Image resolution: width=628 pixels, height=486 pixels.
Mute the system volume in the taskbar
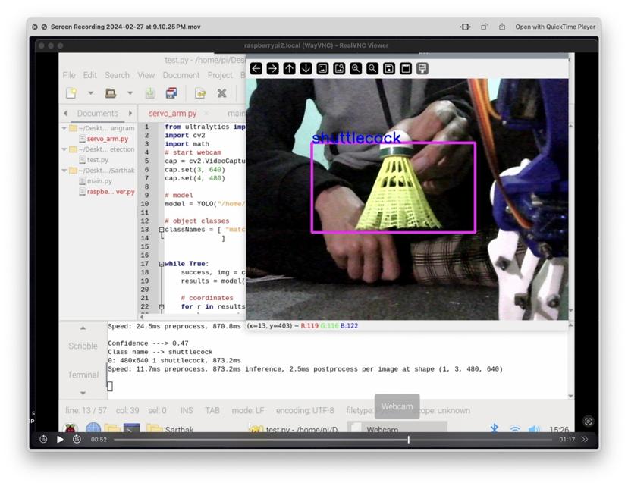tap(535, 428)
